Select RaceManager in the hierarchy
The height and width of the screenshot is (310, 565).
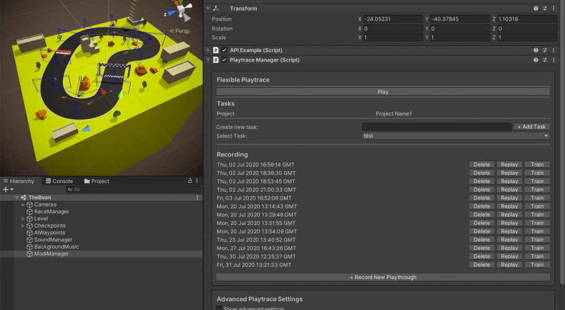(51, 211)
